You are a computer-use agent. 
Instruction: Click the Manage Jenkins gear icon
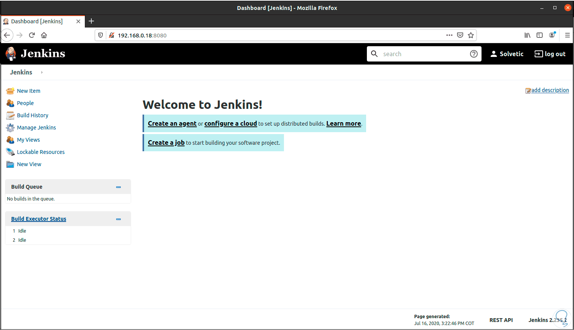click(10, 128)
